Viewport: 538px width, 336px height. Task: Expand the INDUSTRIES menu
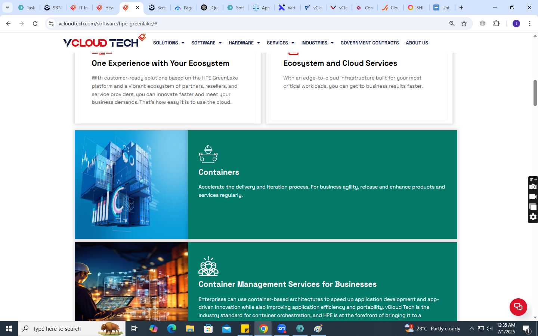317,43
